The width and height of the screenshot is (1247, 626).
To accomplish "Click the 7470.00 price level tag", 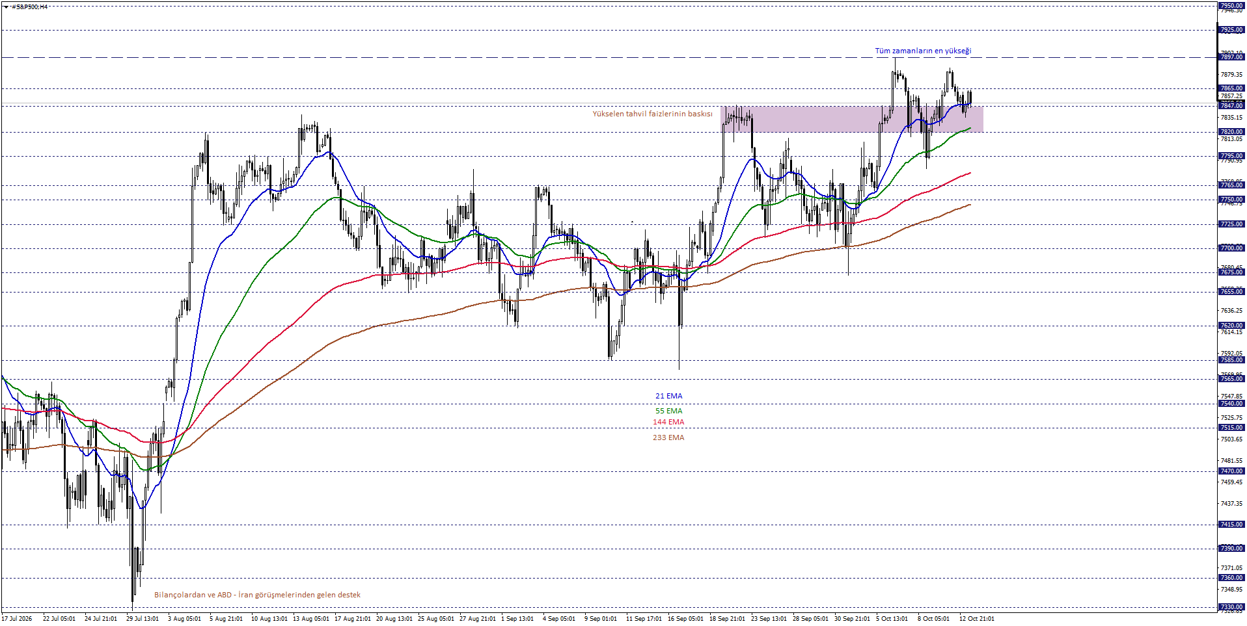I will 1231,471.
